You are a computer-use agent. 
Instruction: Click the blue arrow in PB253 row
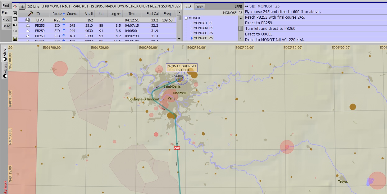click(x=64, y=25)
